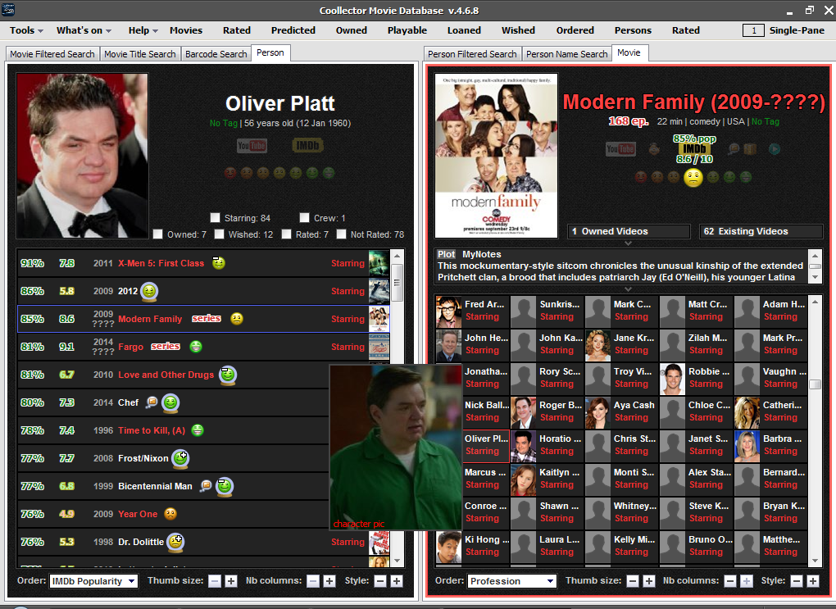Rate Oliver Platt with the red angry smiley
Screen dimensions: 836x609
230,173
